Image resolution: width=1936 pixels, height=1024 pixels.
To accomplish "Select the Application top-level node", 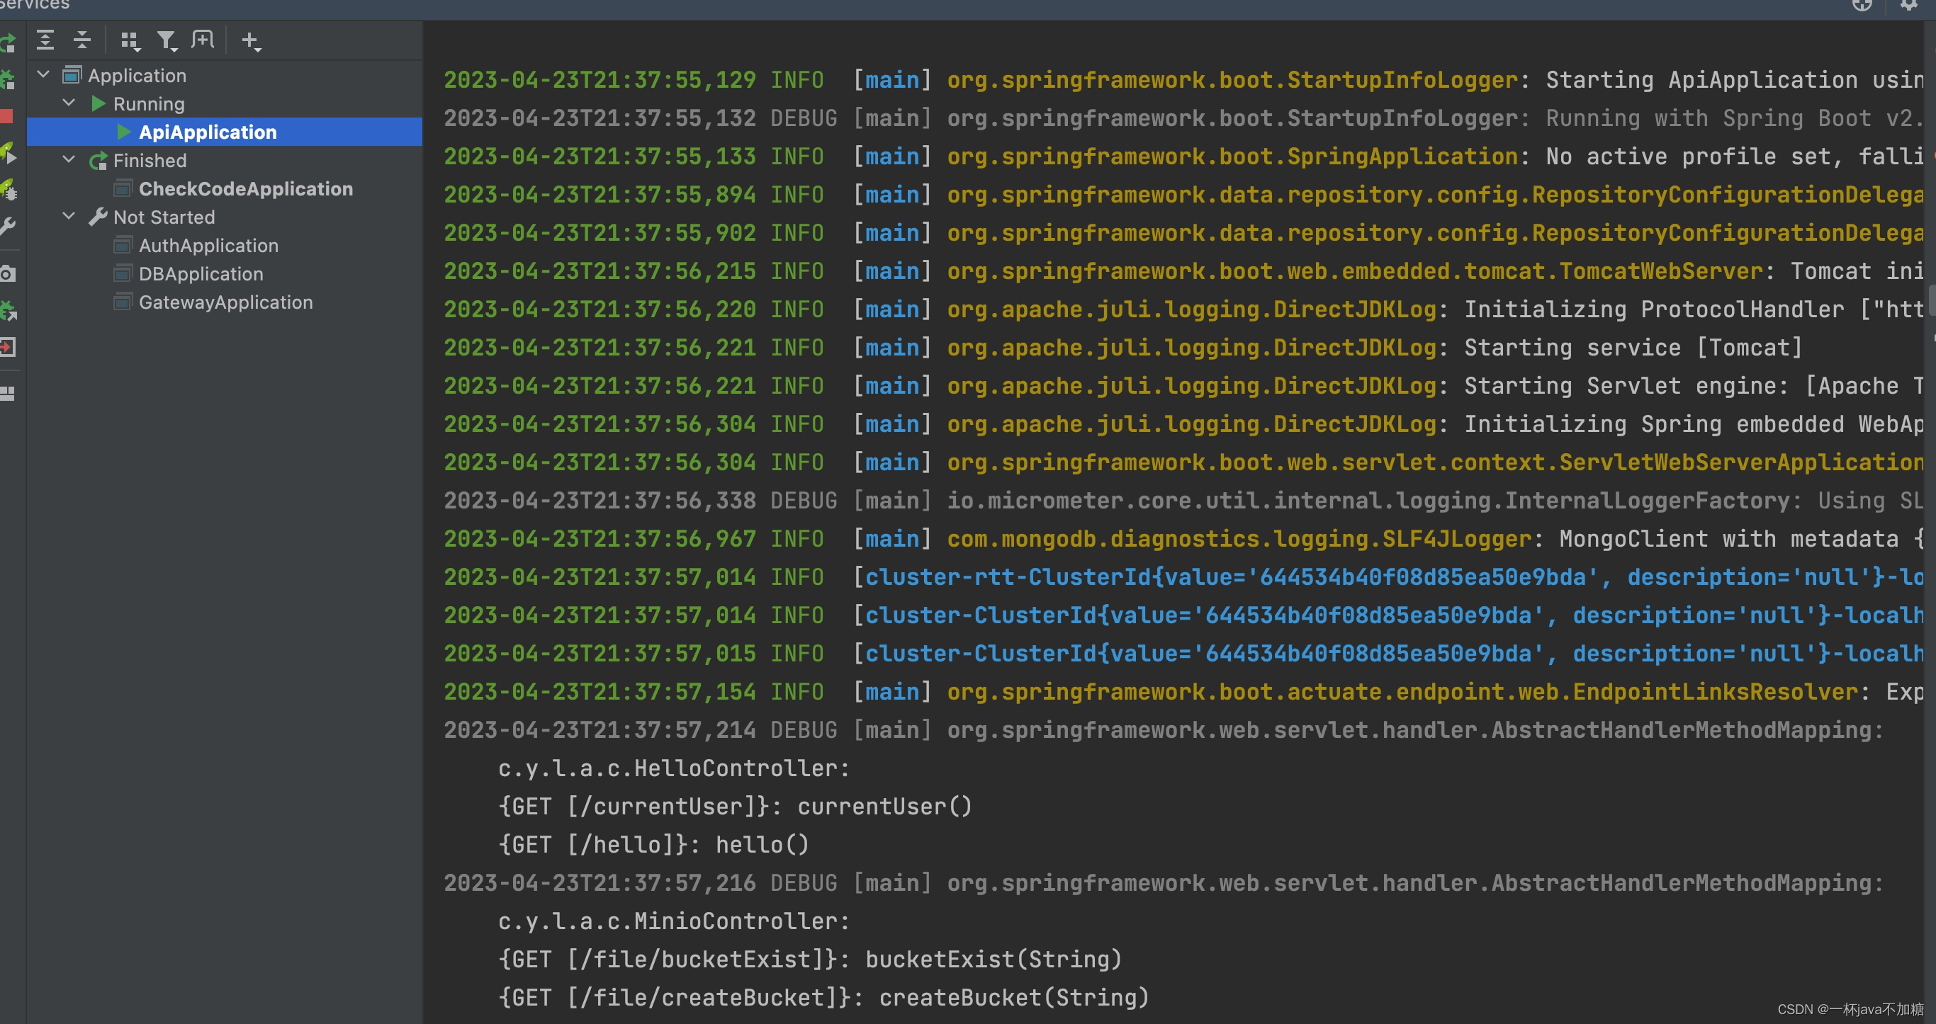I will 137,76.
